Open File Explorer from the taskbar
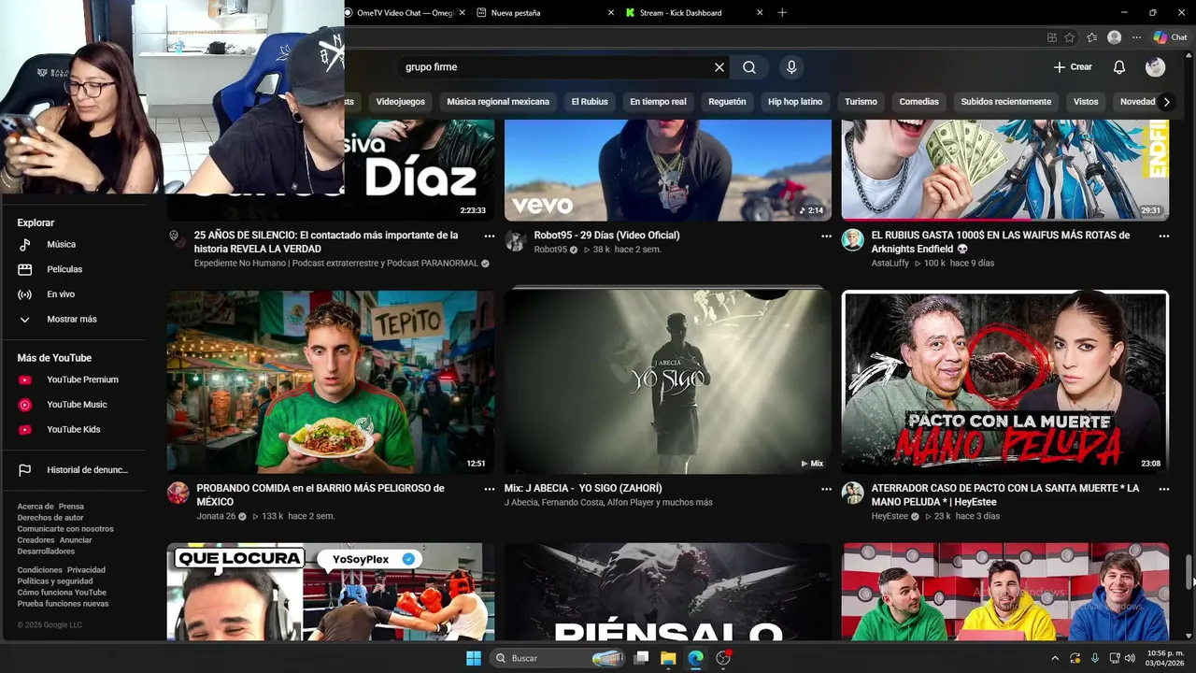Viewport: 1196px width, 673px height. point(668,658)
